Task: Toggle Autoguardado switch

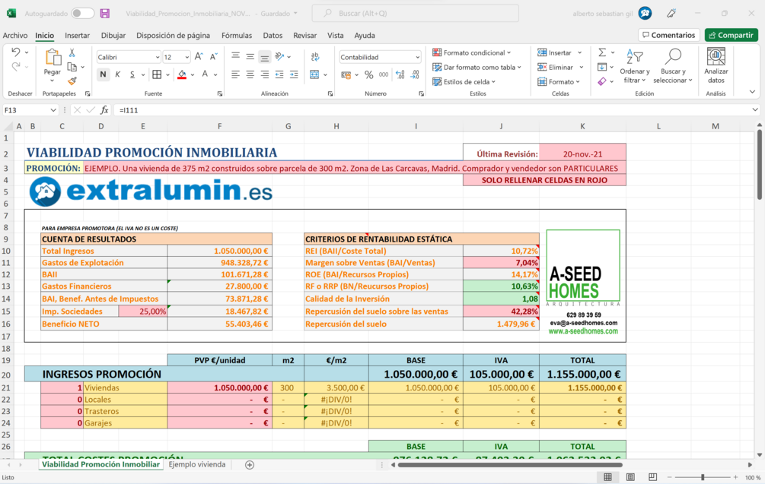Action: click(82, 13)
